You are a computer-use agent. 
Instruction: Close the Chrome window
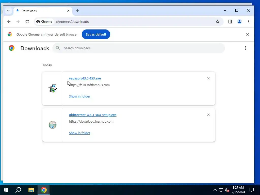pos(248,10)
